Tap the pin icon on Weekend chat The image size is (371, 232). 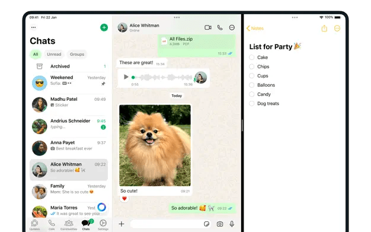click(103, 84)
